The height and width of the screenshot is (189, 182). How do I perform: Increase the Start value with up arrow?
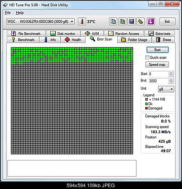coord(171,73)
